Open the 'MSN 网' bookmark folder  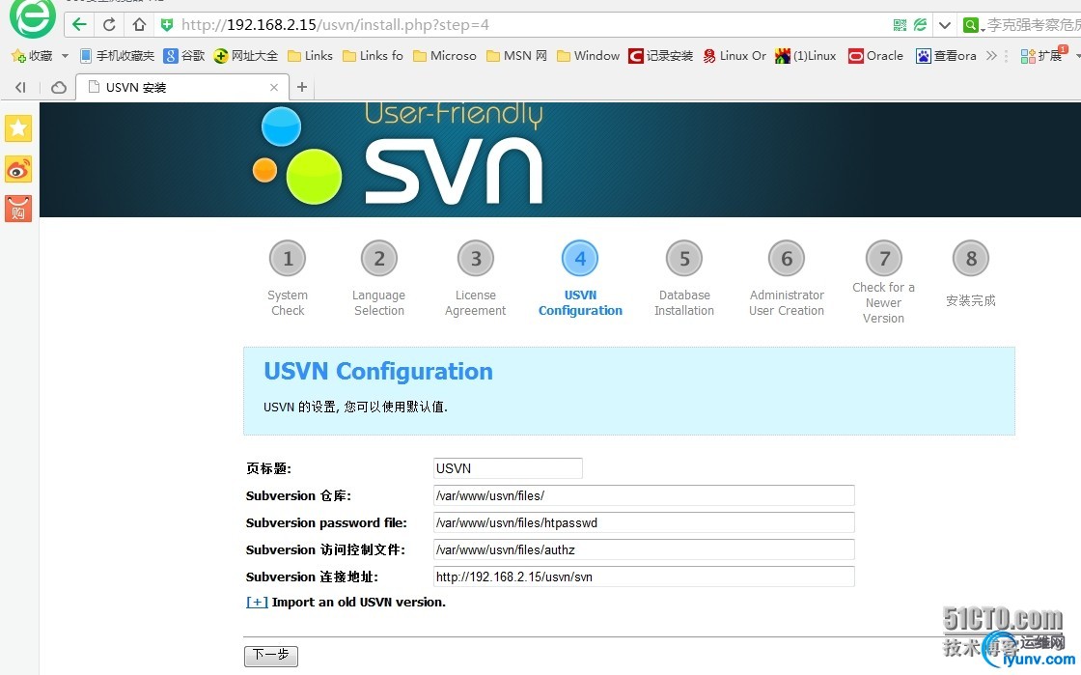(517, 56)
